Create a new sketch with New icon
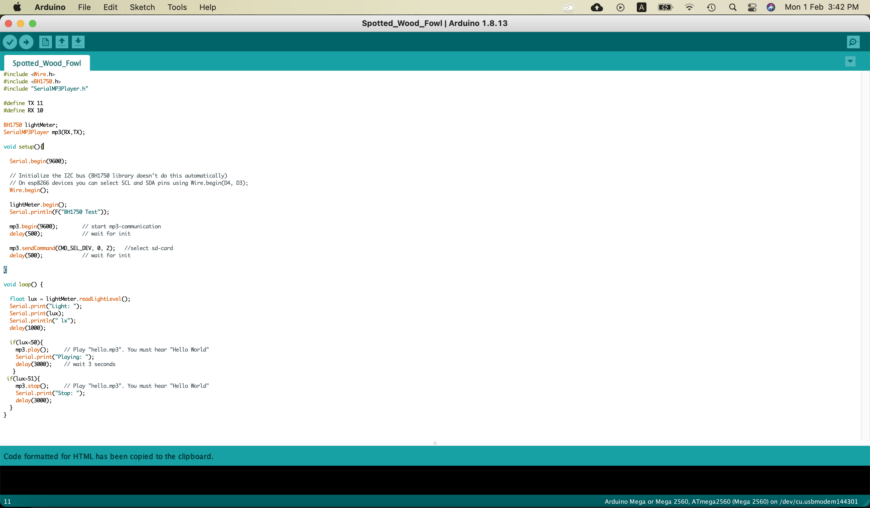The image size is (870, 508). click(x=45, y=42)
